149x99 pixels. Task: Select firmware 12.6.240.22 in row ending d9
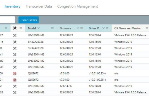(x=66, y=61)
